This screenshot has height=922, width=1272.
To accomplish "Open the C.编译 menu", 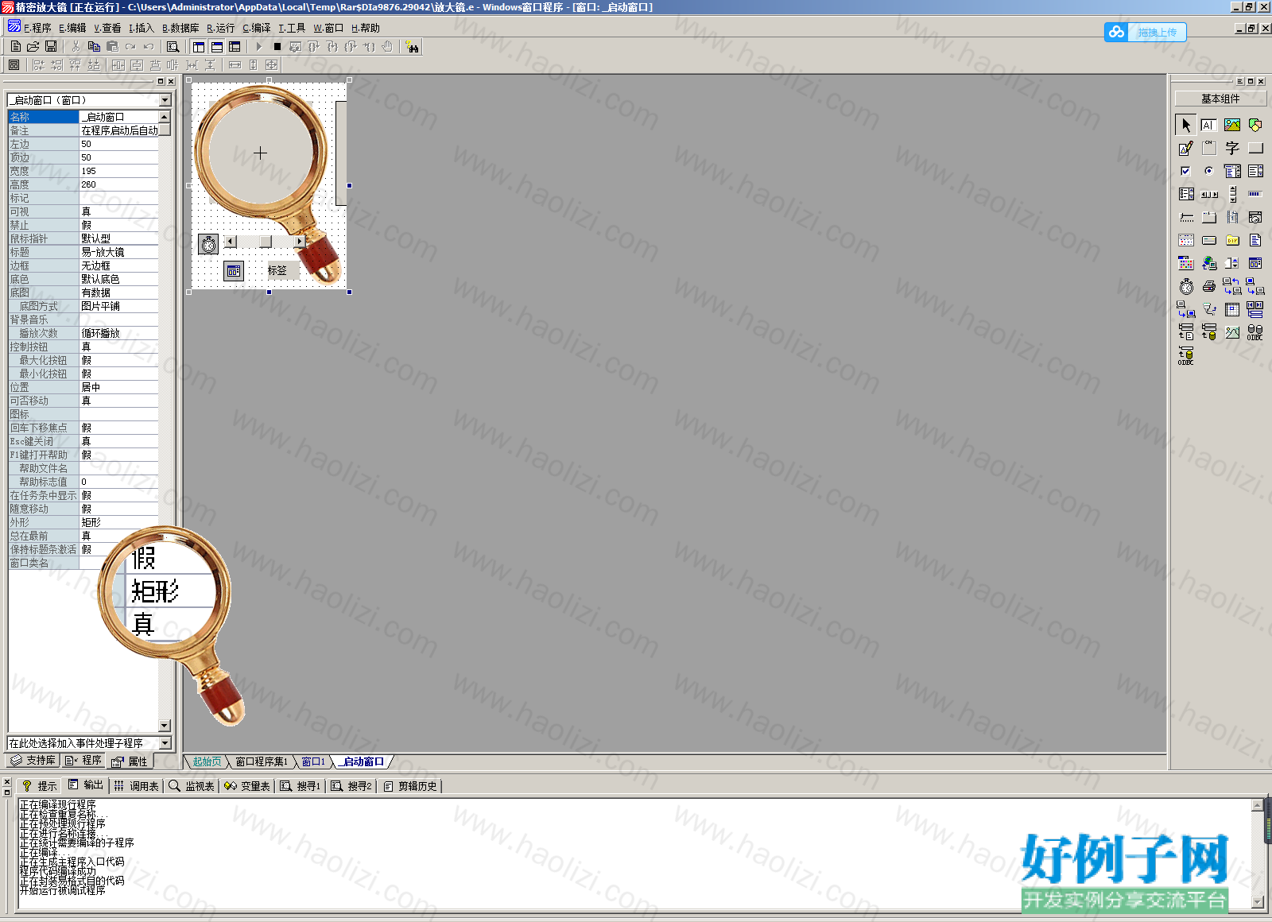I will 257,28.
